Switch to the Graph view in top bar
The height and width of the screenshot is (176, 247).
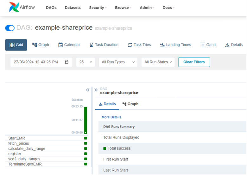coord(41,45)
